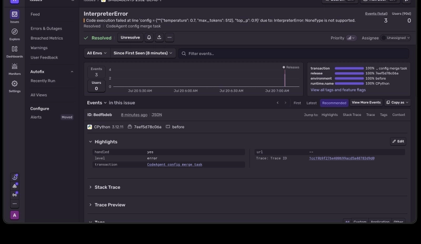Click the Edit highlights button
Screen dimensions: 421x244
tap(398, 142)
